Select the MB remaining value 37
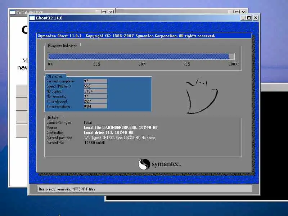The height and width of the screenshot is (216, 288). pos(95,96)
